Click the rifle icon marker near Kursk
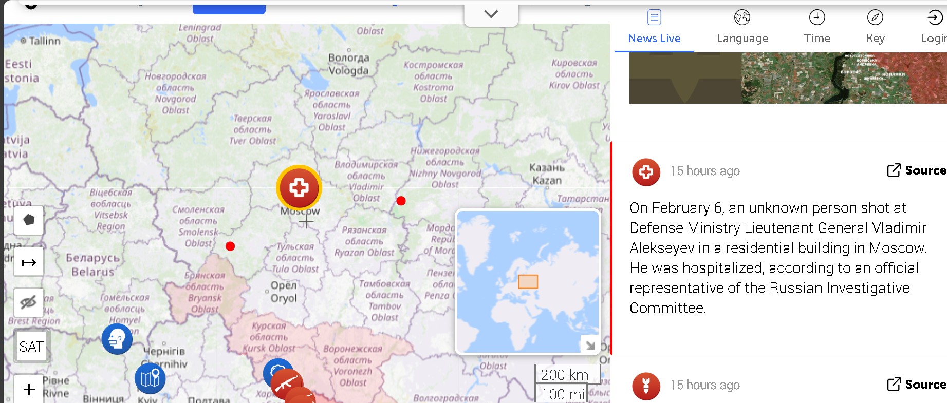 [287, 384]
